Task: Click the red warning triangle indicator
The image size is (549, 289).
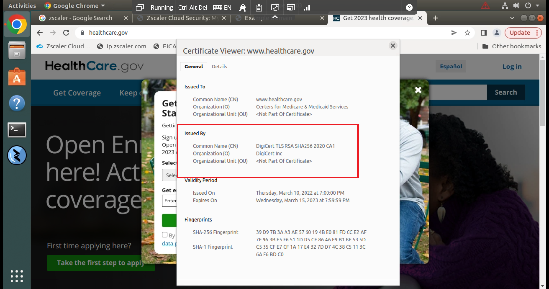Action: pyautogui.click(x=485, y=6)
